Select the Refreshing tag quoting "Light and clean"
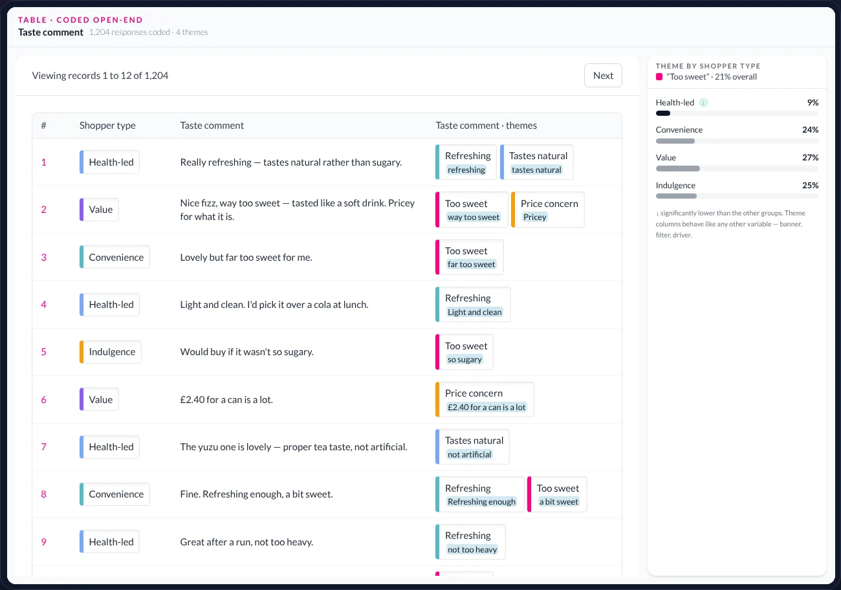Image resolution: width=841 pixels, height=590 pixels. point(473,305)
